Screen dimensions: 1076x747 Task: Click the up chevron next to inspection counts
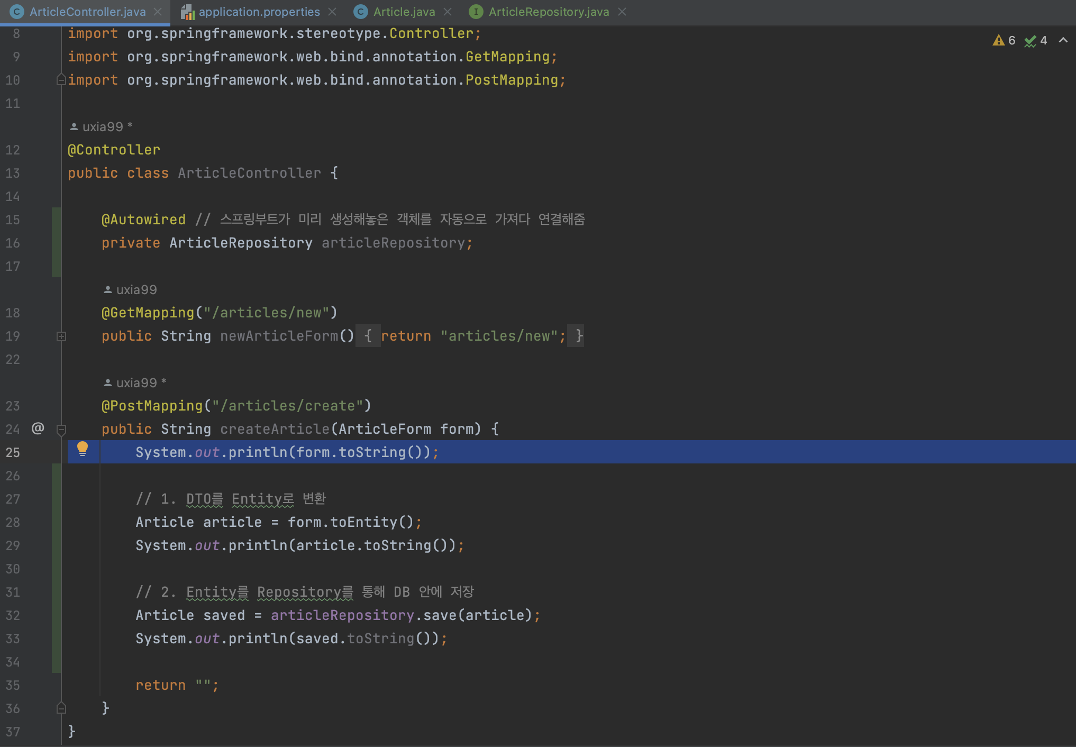(x=1063, y=41)
